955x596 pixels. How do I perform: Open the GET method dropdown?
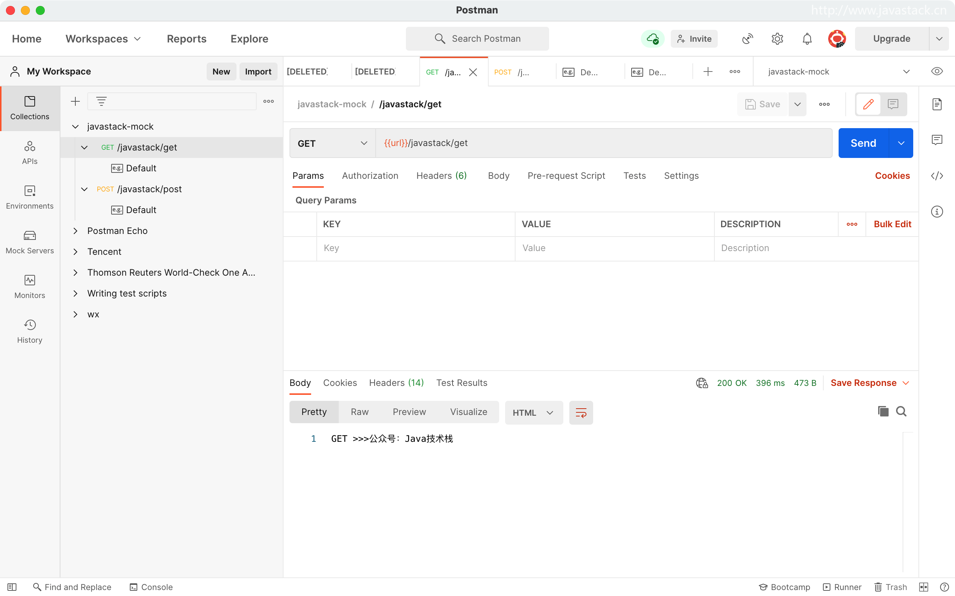point(332,143)
